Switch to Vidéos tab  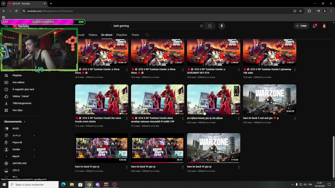coord(93,35)
